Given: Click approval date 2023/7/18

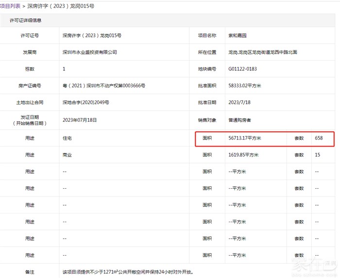Looking at the screenshot, I should click(x=239, y=102).
